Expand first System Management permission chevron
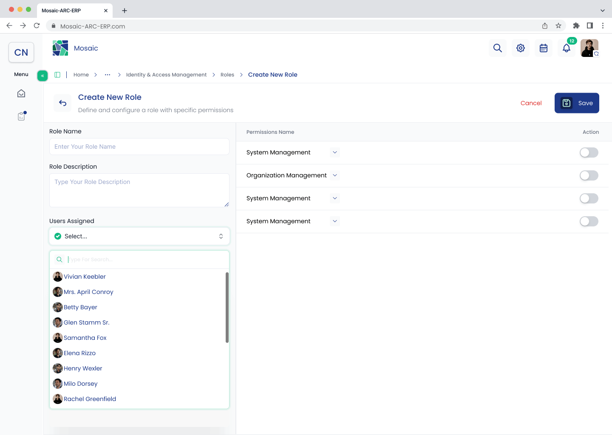The image size is (612, 435). pos(335,153)
